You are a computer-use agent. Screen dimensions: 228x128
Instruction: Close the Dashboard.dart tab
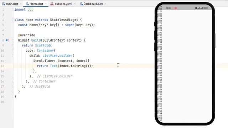point(105,4)
